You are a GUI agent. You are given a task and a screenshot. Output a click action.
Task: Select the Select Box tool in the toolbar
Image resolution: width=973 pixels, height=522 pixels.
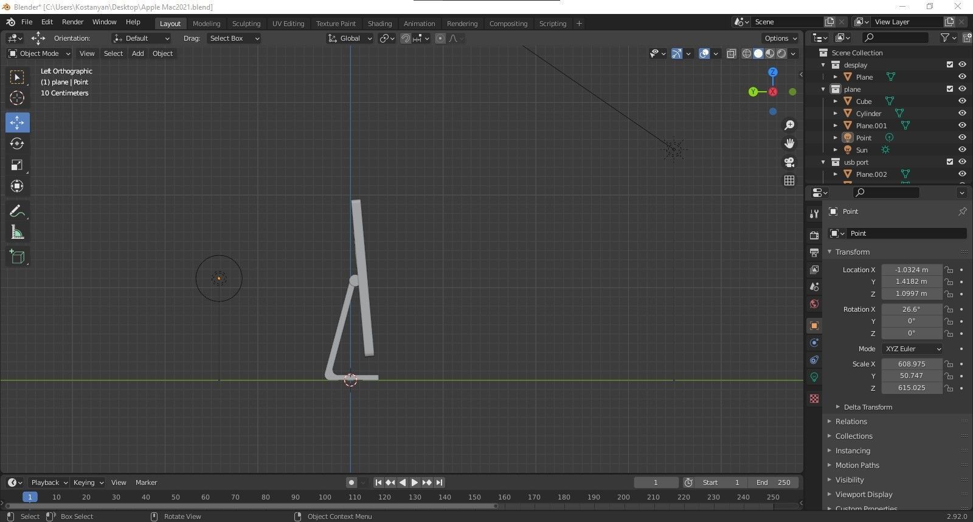(17, 77)
